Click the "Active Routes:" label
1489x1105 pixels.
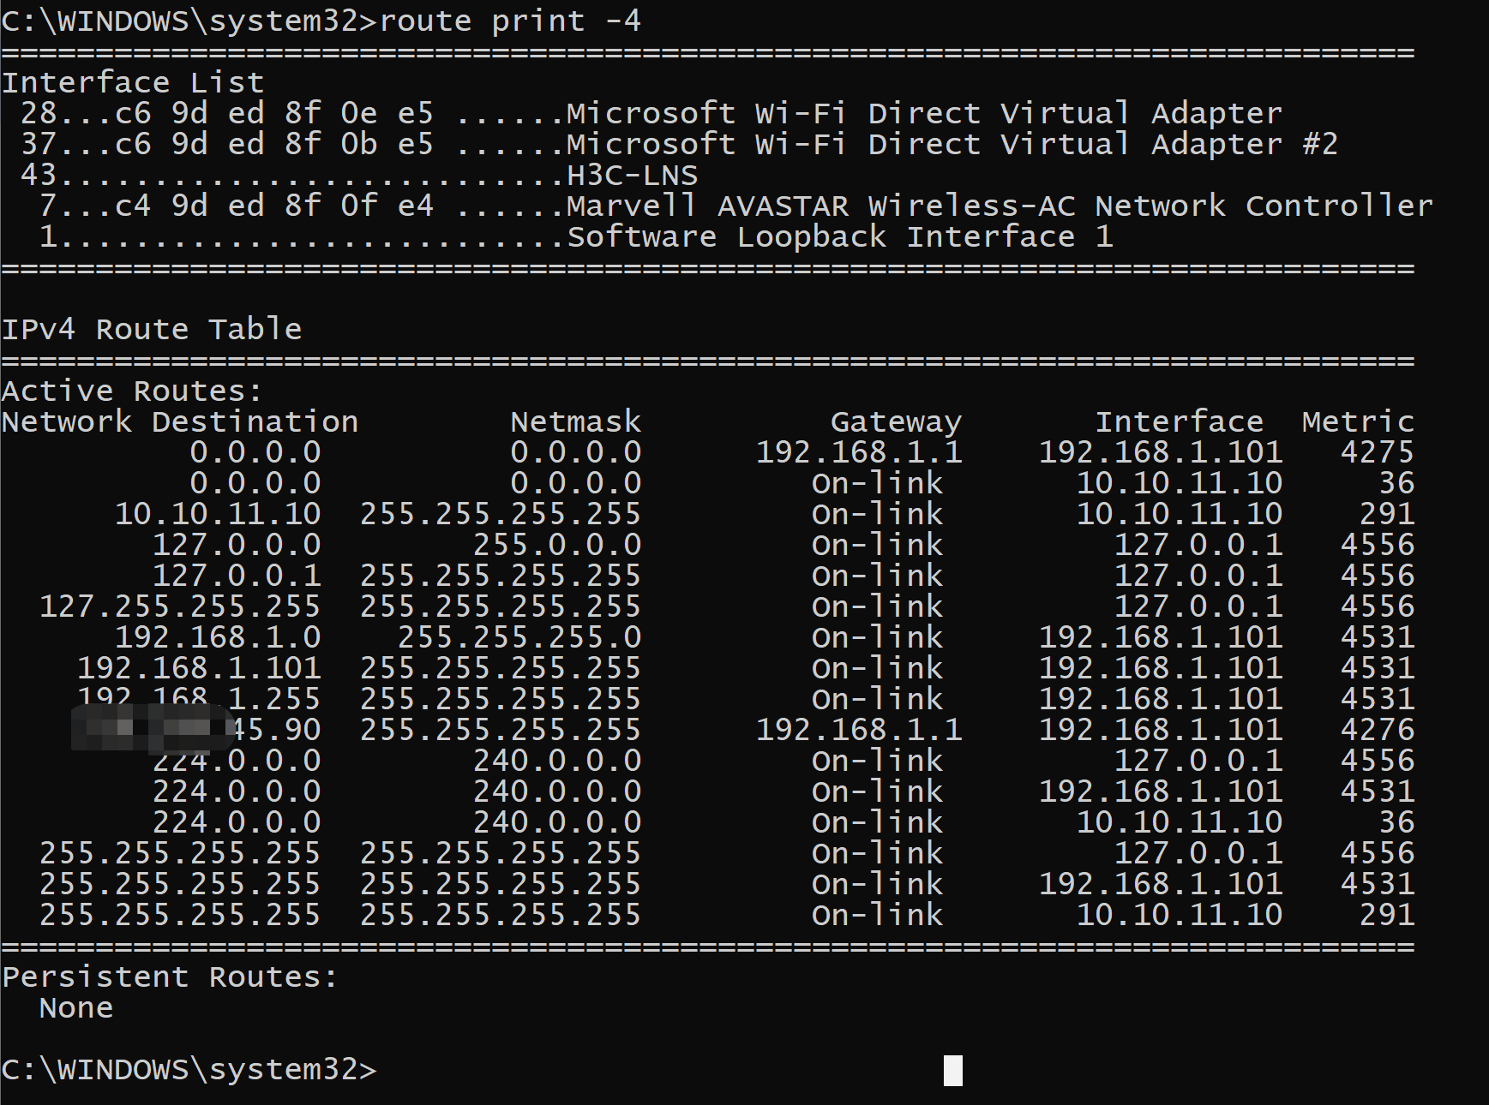132,391
